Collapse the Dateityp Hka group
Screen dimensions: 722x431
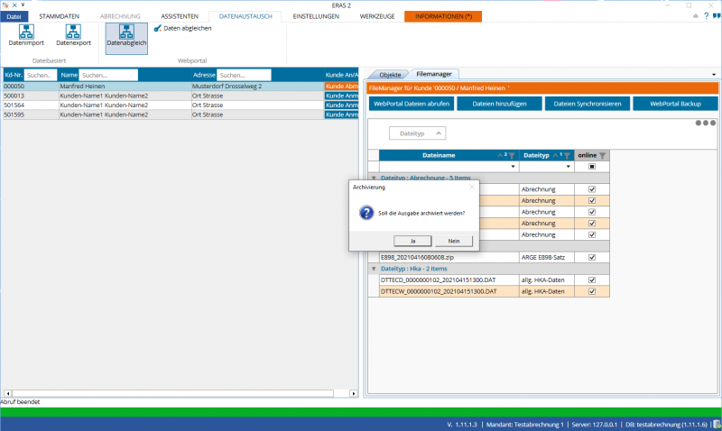click(374, 269)
